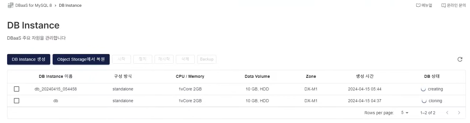
Task: Open the 온라인 문의 inquiry icon
Action: point(443,5)
